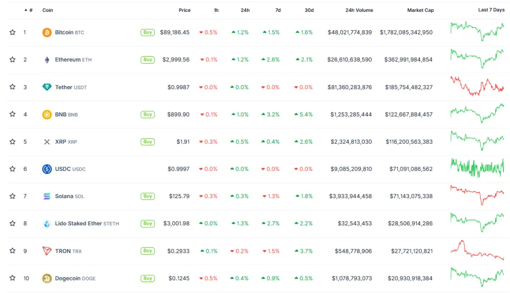Click the Tether coin icon
Image resolution: width=510 pixels, height=293 pixels.
47,87
